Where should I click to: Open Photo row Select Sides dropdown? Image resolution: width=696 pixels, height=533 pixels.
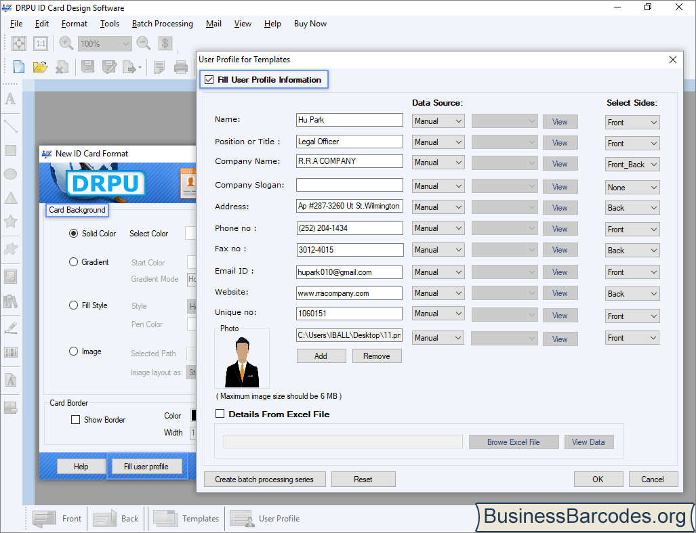coord(632,338)
